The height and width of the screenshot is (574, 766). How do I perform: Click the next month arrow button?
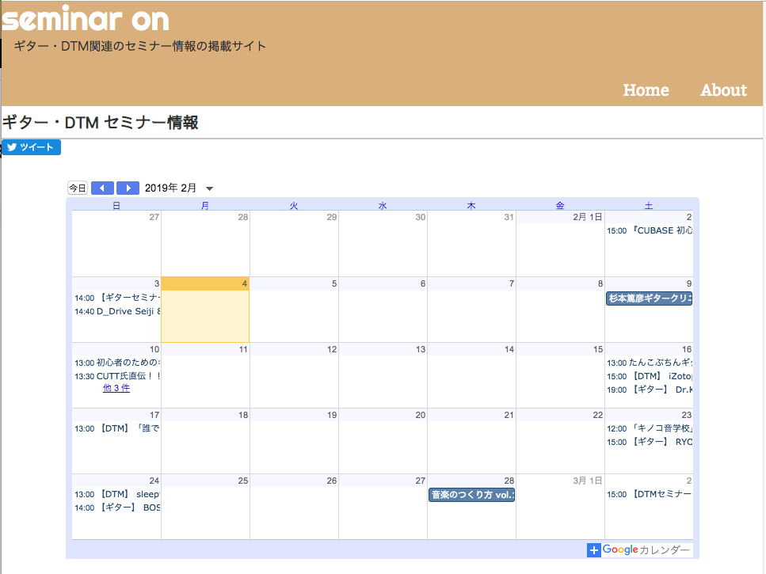tap(128, 188)
